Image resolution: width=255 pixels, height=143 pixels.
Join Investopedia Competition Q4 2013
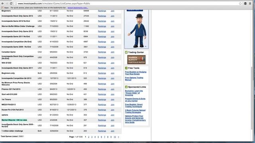[x=112, y=78]
